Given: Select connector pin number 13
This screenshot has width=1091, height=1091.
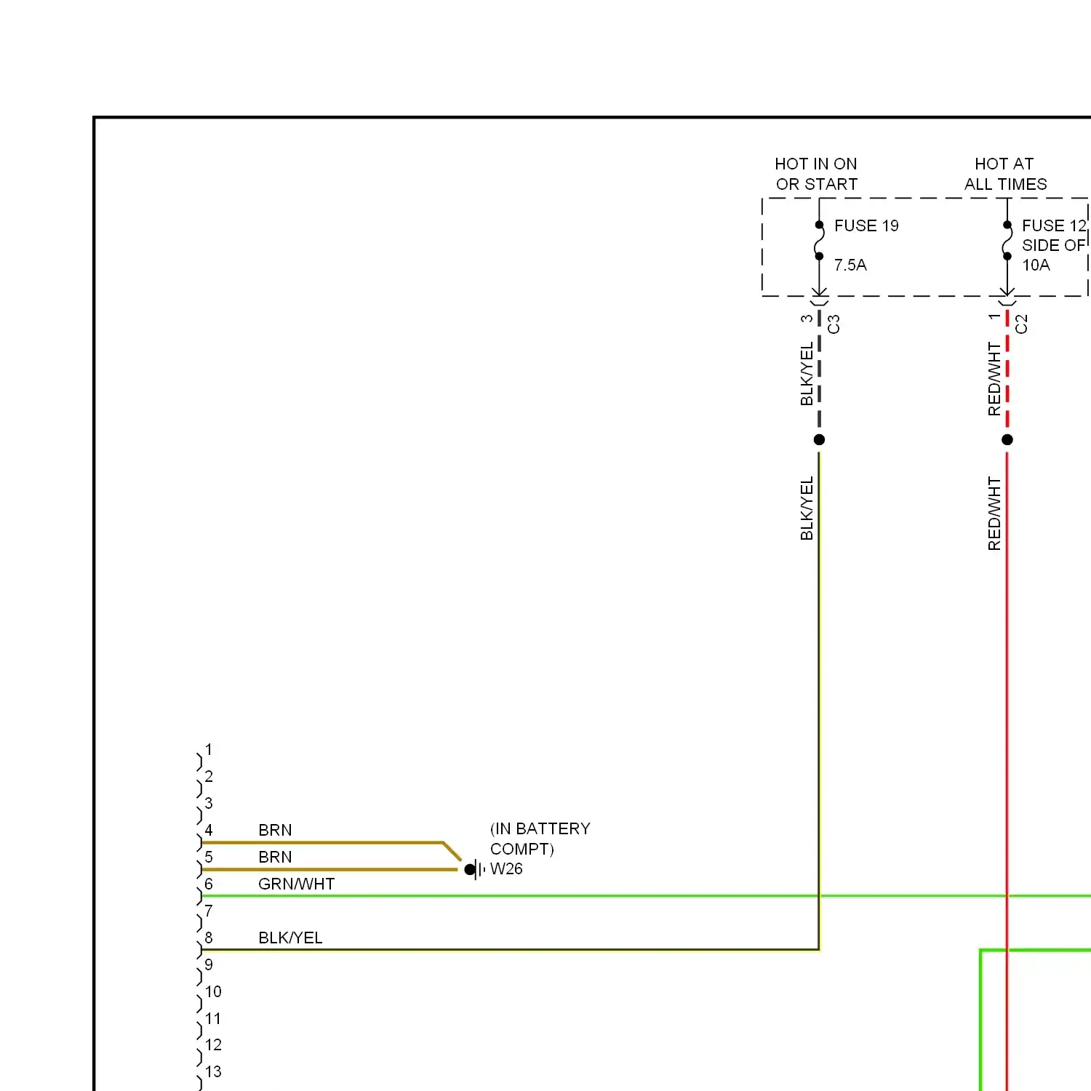Looking at the screenshot, I should coord(213,1071).
